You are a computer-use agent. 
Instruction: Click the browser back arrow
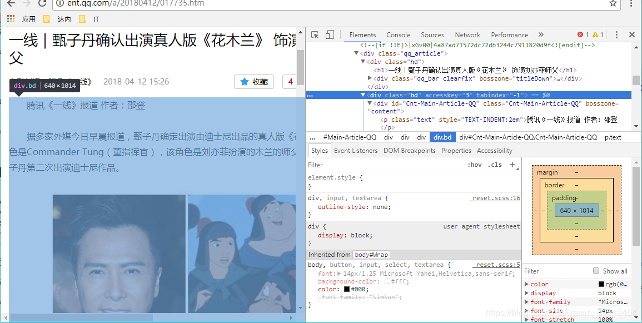tap(11, 3)
